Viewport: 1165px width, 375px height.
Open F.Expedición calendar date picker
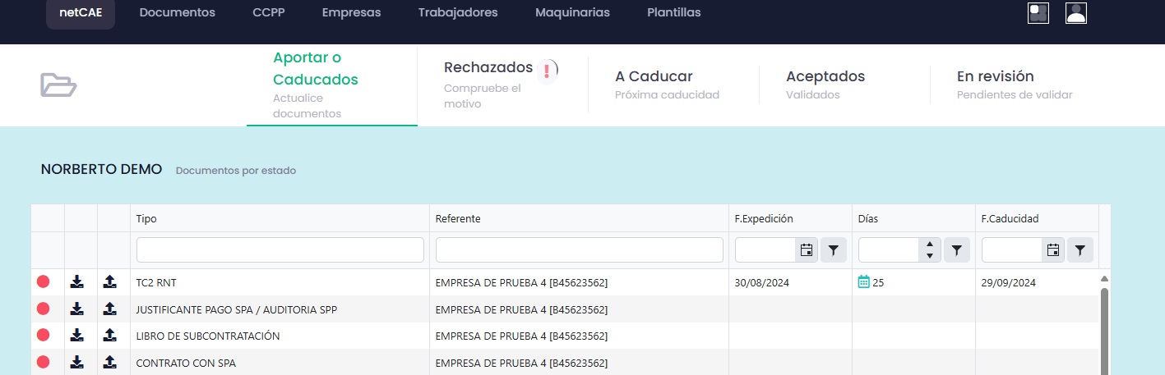click(806, 250)
